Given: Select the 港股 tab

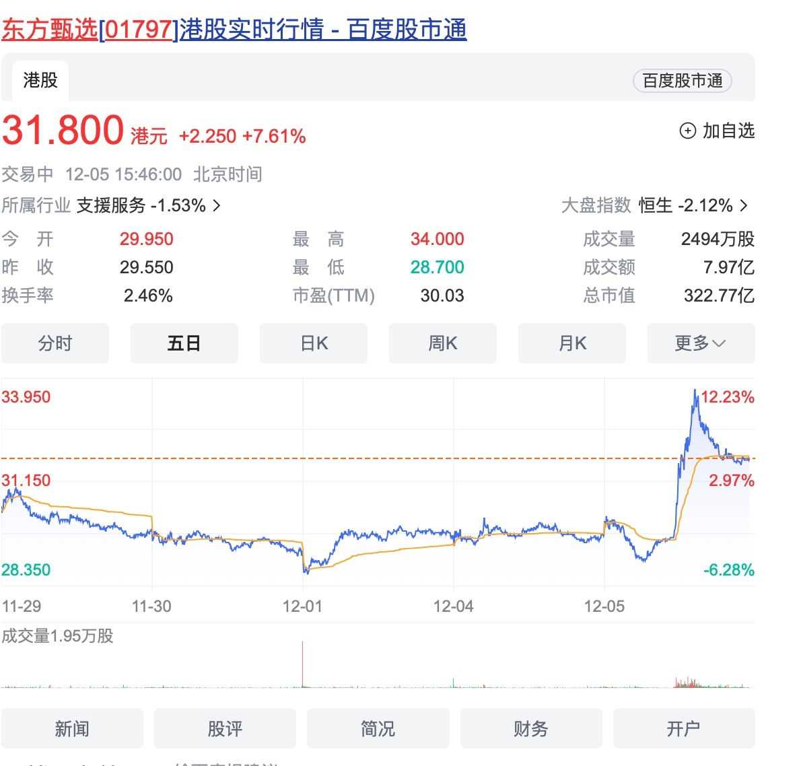Looking at the screenshot, I should (x=40, y=80).
